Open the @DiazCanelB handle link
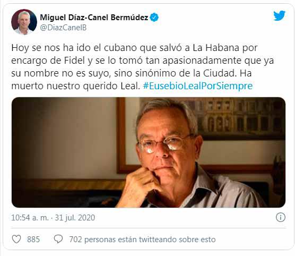 [x=63, y=28]
